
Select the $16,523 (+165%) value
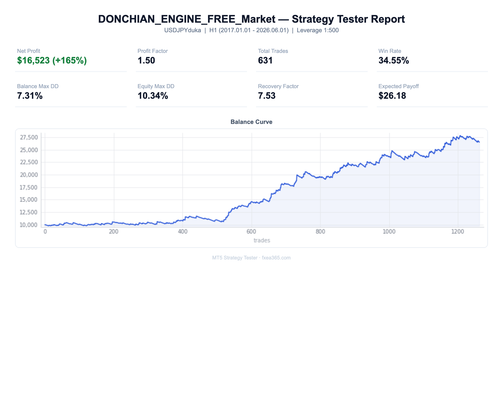[x=52, y=60]
